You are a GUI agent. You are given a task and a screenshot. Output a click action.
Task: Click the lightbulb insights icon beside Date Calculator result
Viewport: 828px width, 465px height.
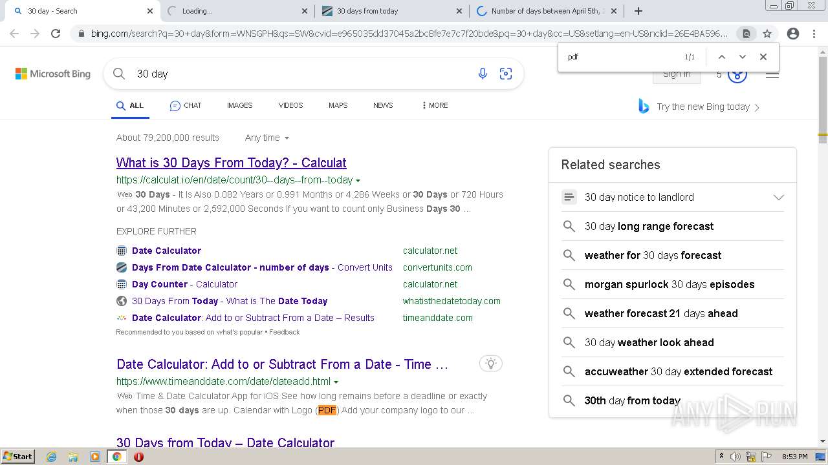tap(491, 364)
